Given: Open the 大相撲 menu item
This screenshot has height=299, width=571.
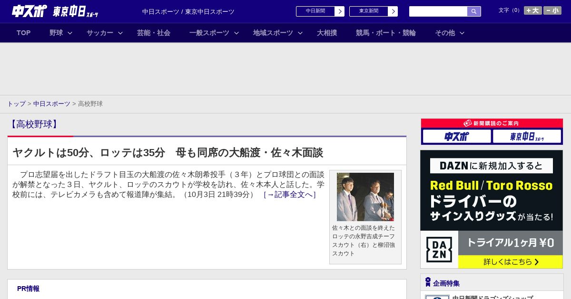Looking at the screenshot, I should [x=327, y=33].
